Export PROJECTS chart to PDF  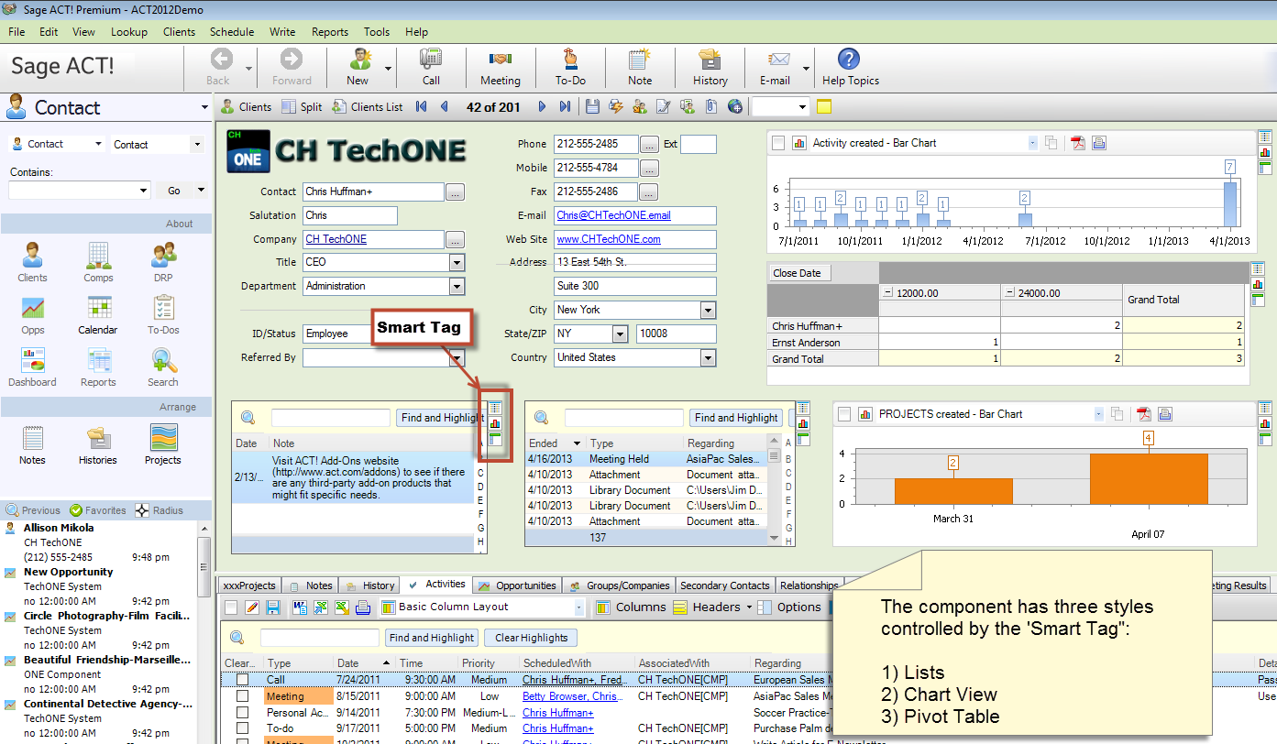point(1143,414)
